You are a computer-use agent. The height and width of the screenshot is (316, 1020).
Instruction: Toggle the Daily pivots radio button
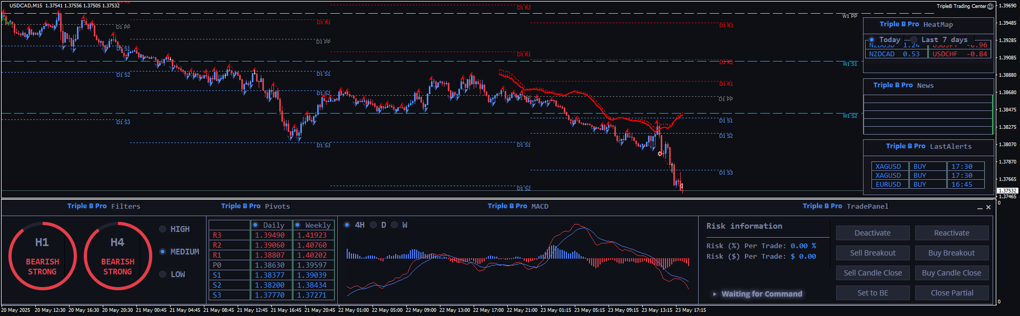[256, 225]
